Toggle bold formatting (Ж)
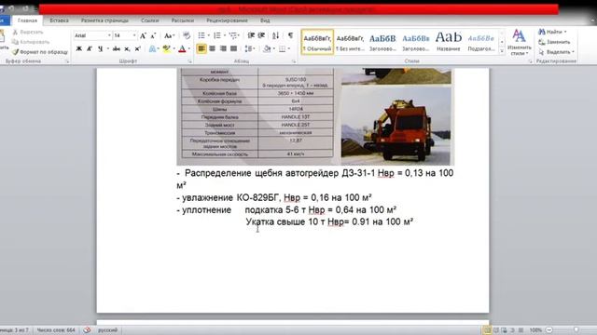Viewport: 597px width, 335px height. 78,48
